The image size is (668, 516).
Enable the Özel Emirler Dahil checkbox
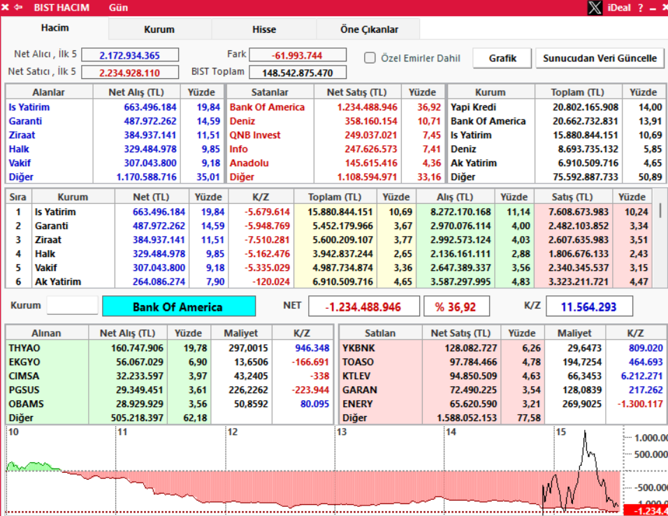[x=370, y=58]
